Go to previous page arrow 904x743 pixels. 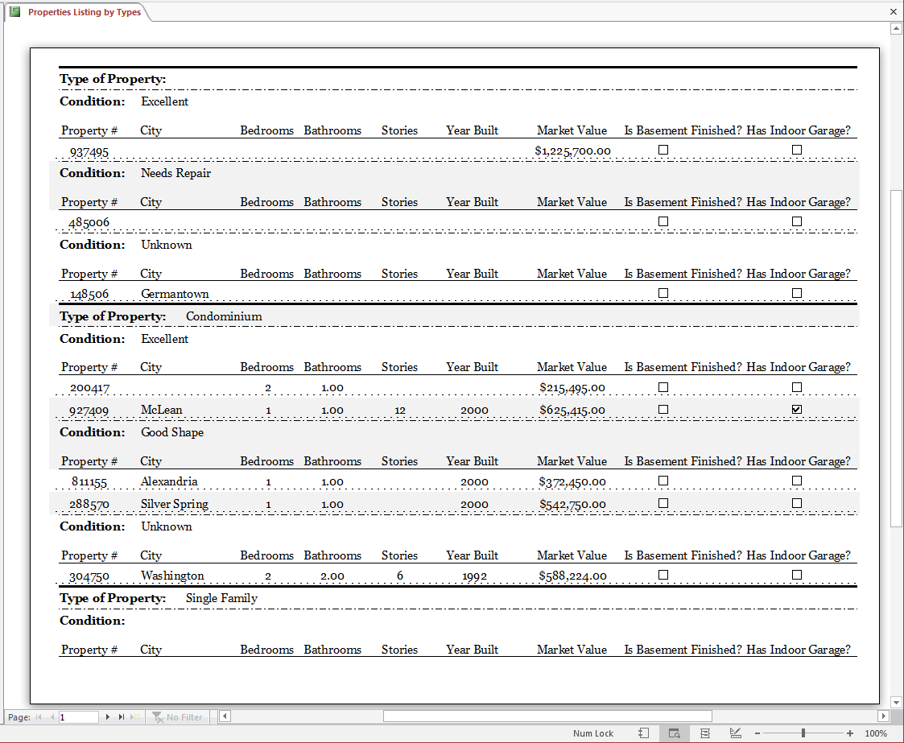tap(52, 717)
